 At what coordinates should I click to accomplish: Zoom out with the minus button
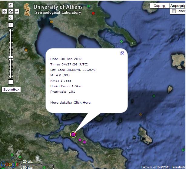click(11, 82)
